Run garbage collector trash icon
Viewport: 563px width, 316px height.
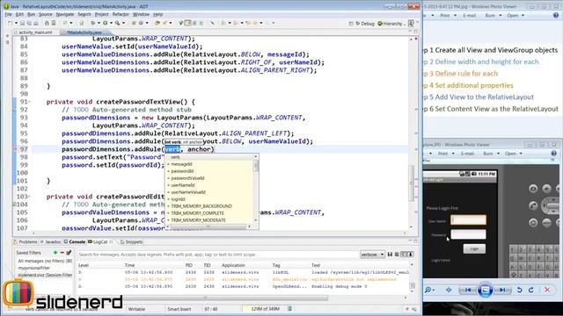point(289,308)
